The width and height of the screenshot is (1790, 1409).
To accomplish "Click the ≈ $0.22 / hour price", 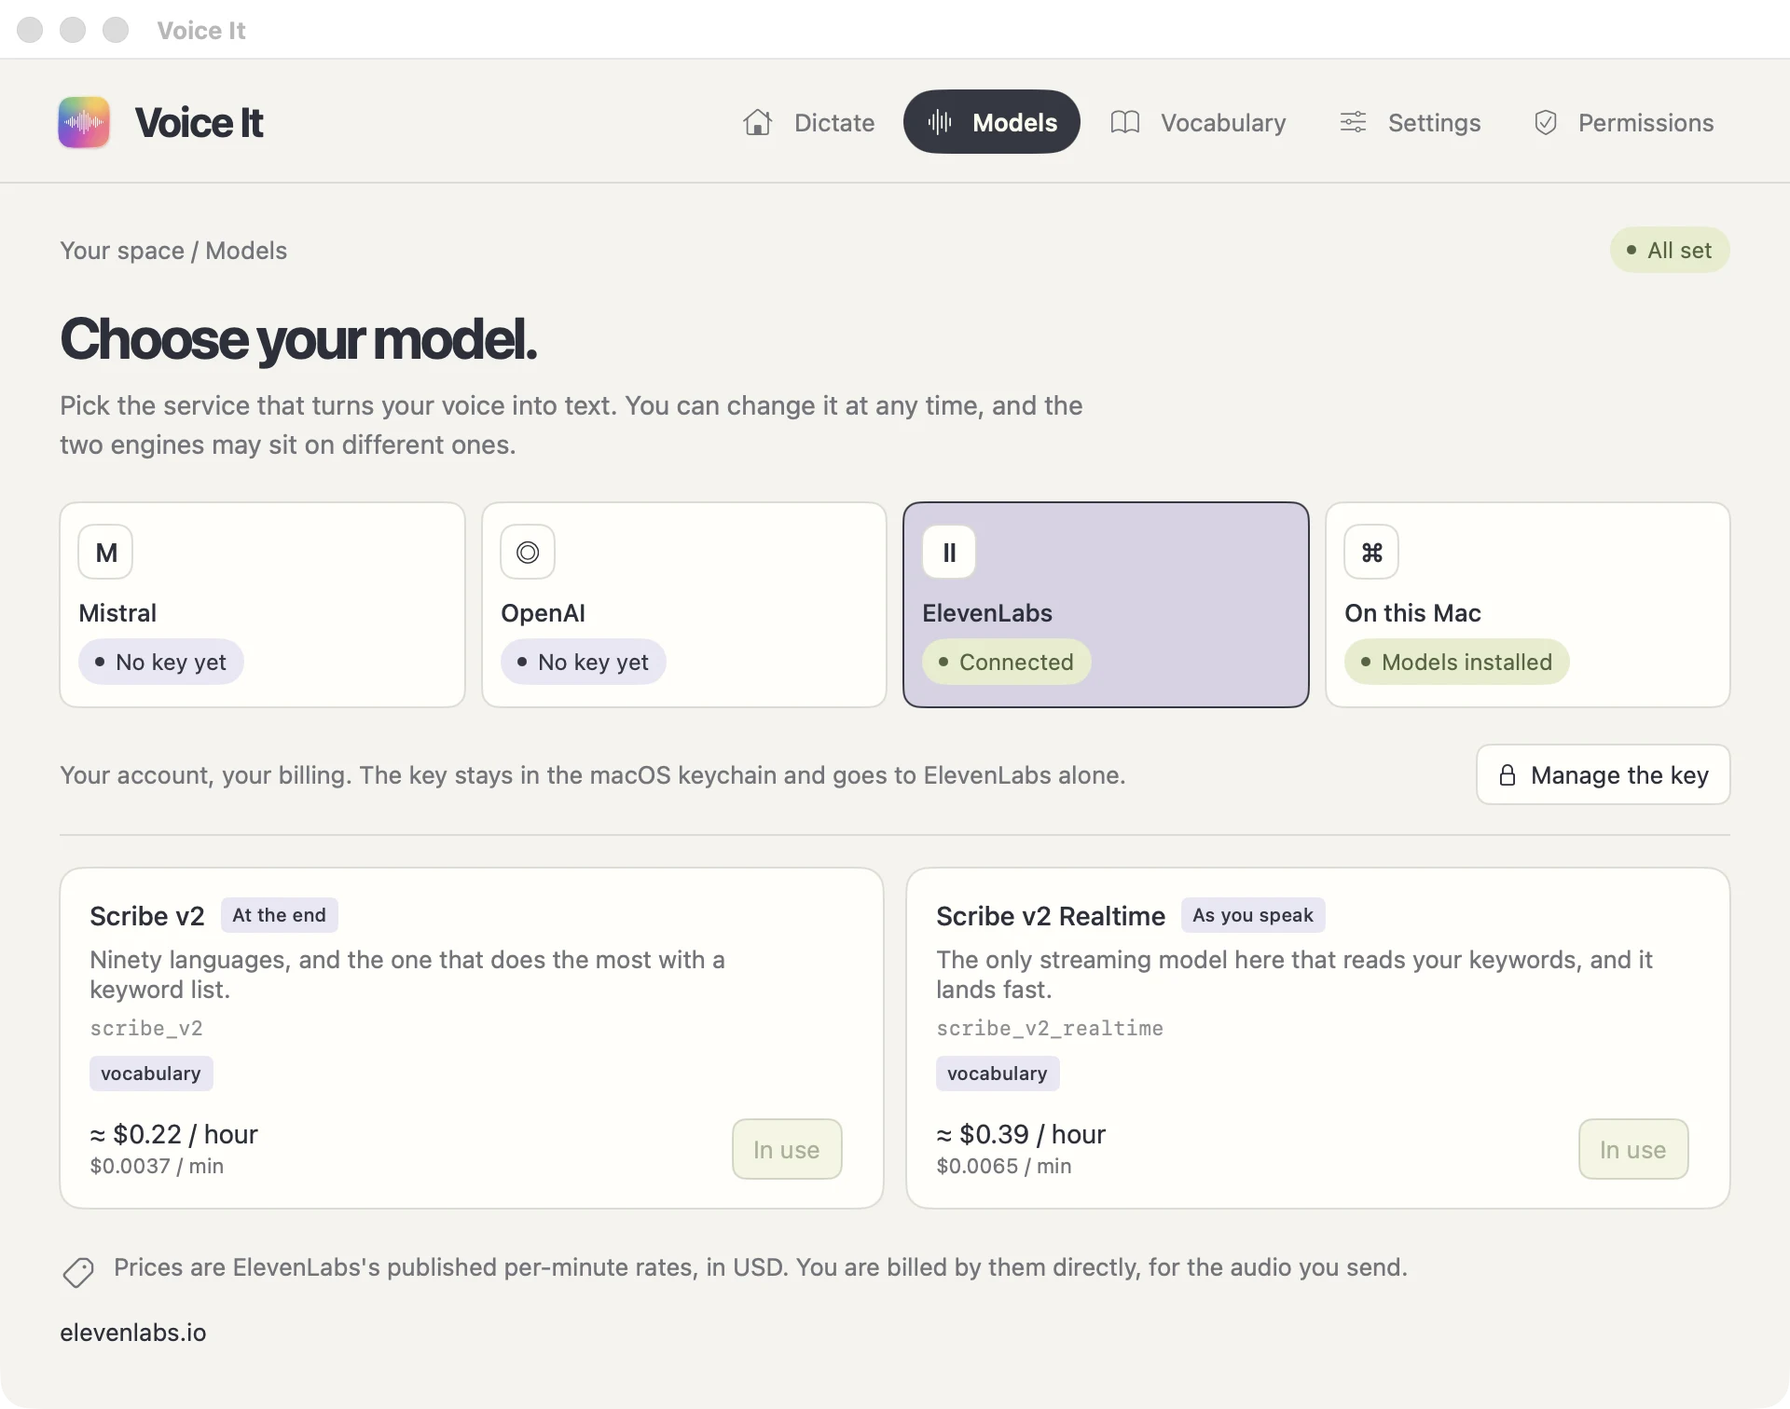I will [x=174, y=1134].
